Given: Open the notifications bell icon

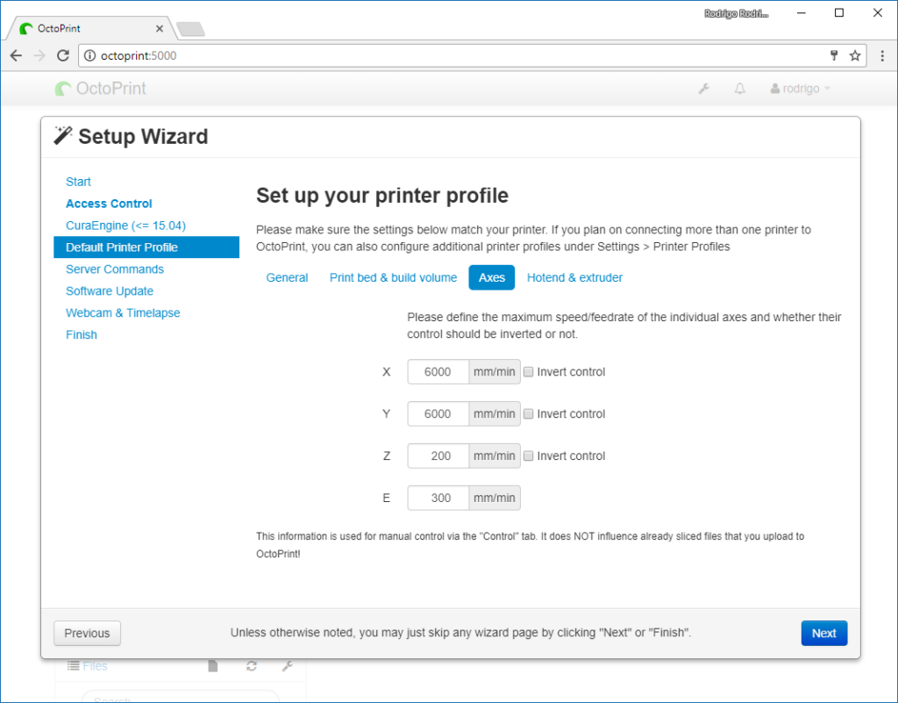Looking at the screenshot, I should [x=740, y=89].
